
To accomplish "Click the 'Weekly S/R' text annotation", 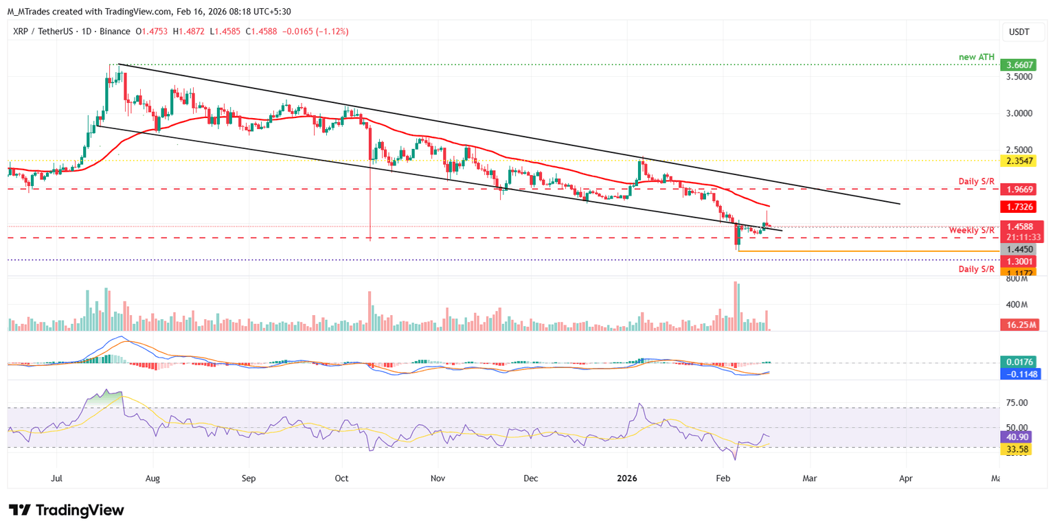I will (x=971, y=230).
